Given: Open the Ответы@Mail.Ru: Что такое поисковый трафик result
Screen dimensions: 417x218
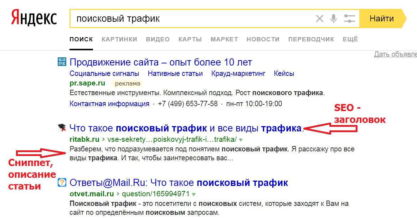Looking at the screenshot, I should (x=179, y=183).
